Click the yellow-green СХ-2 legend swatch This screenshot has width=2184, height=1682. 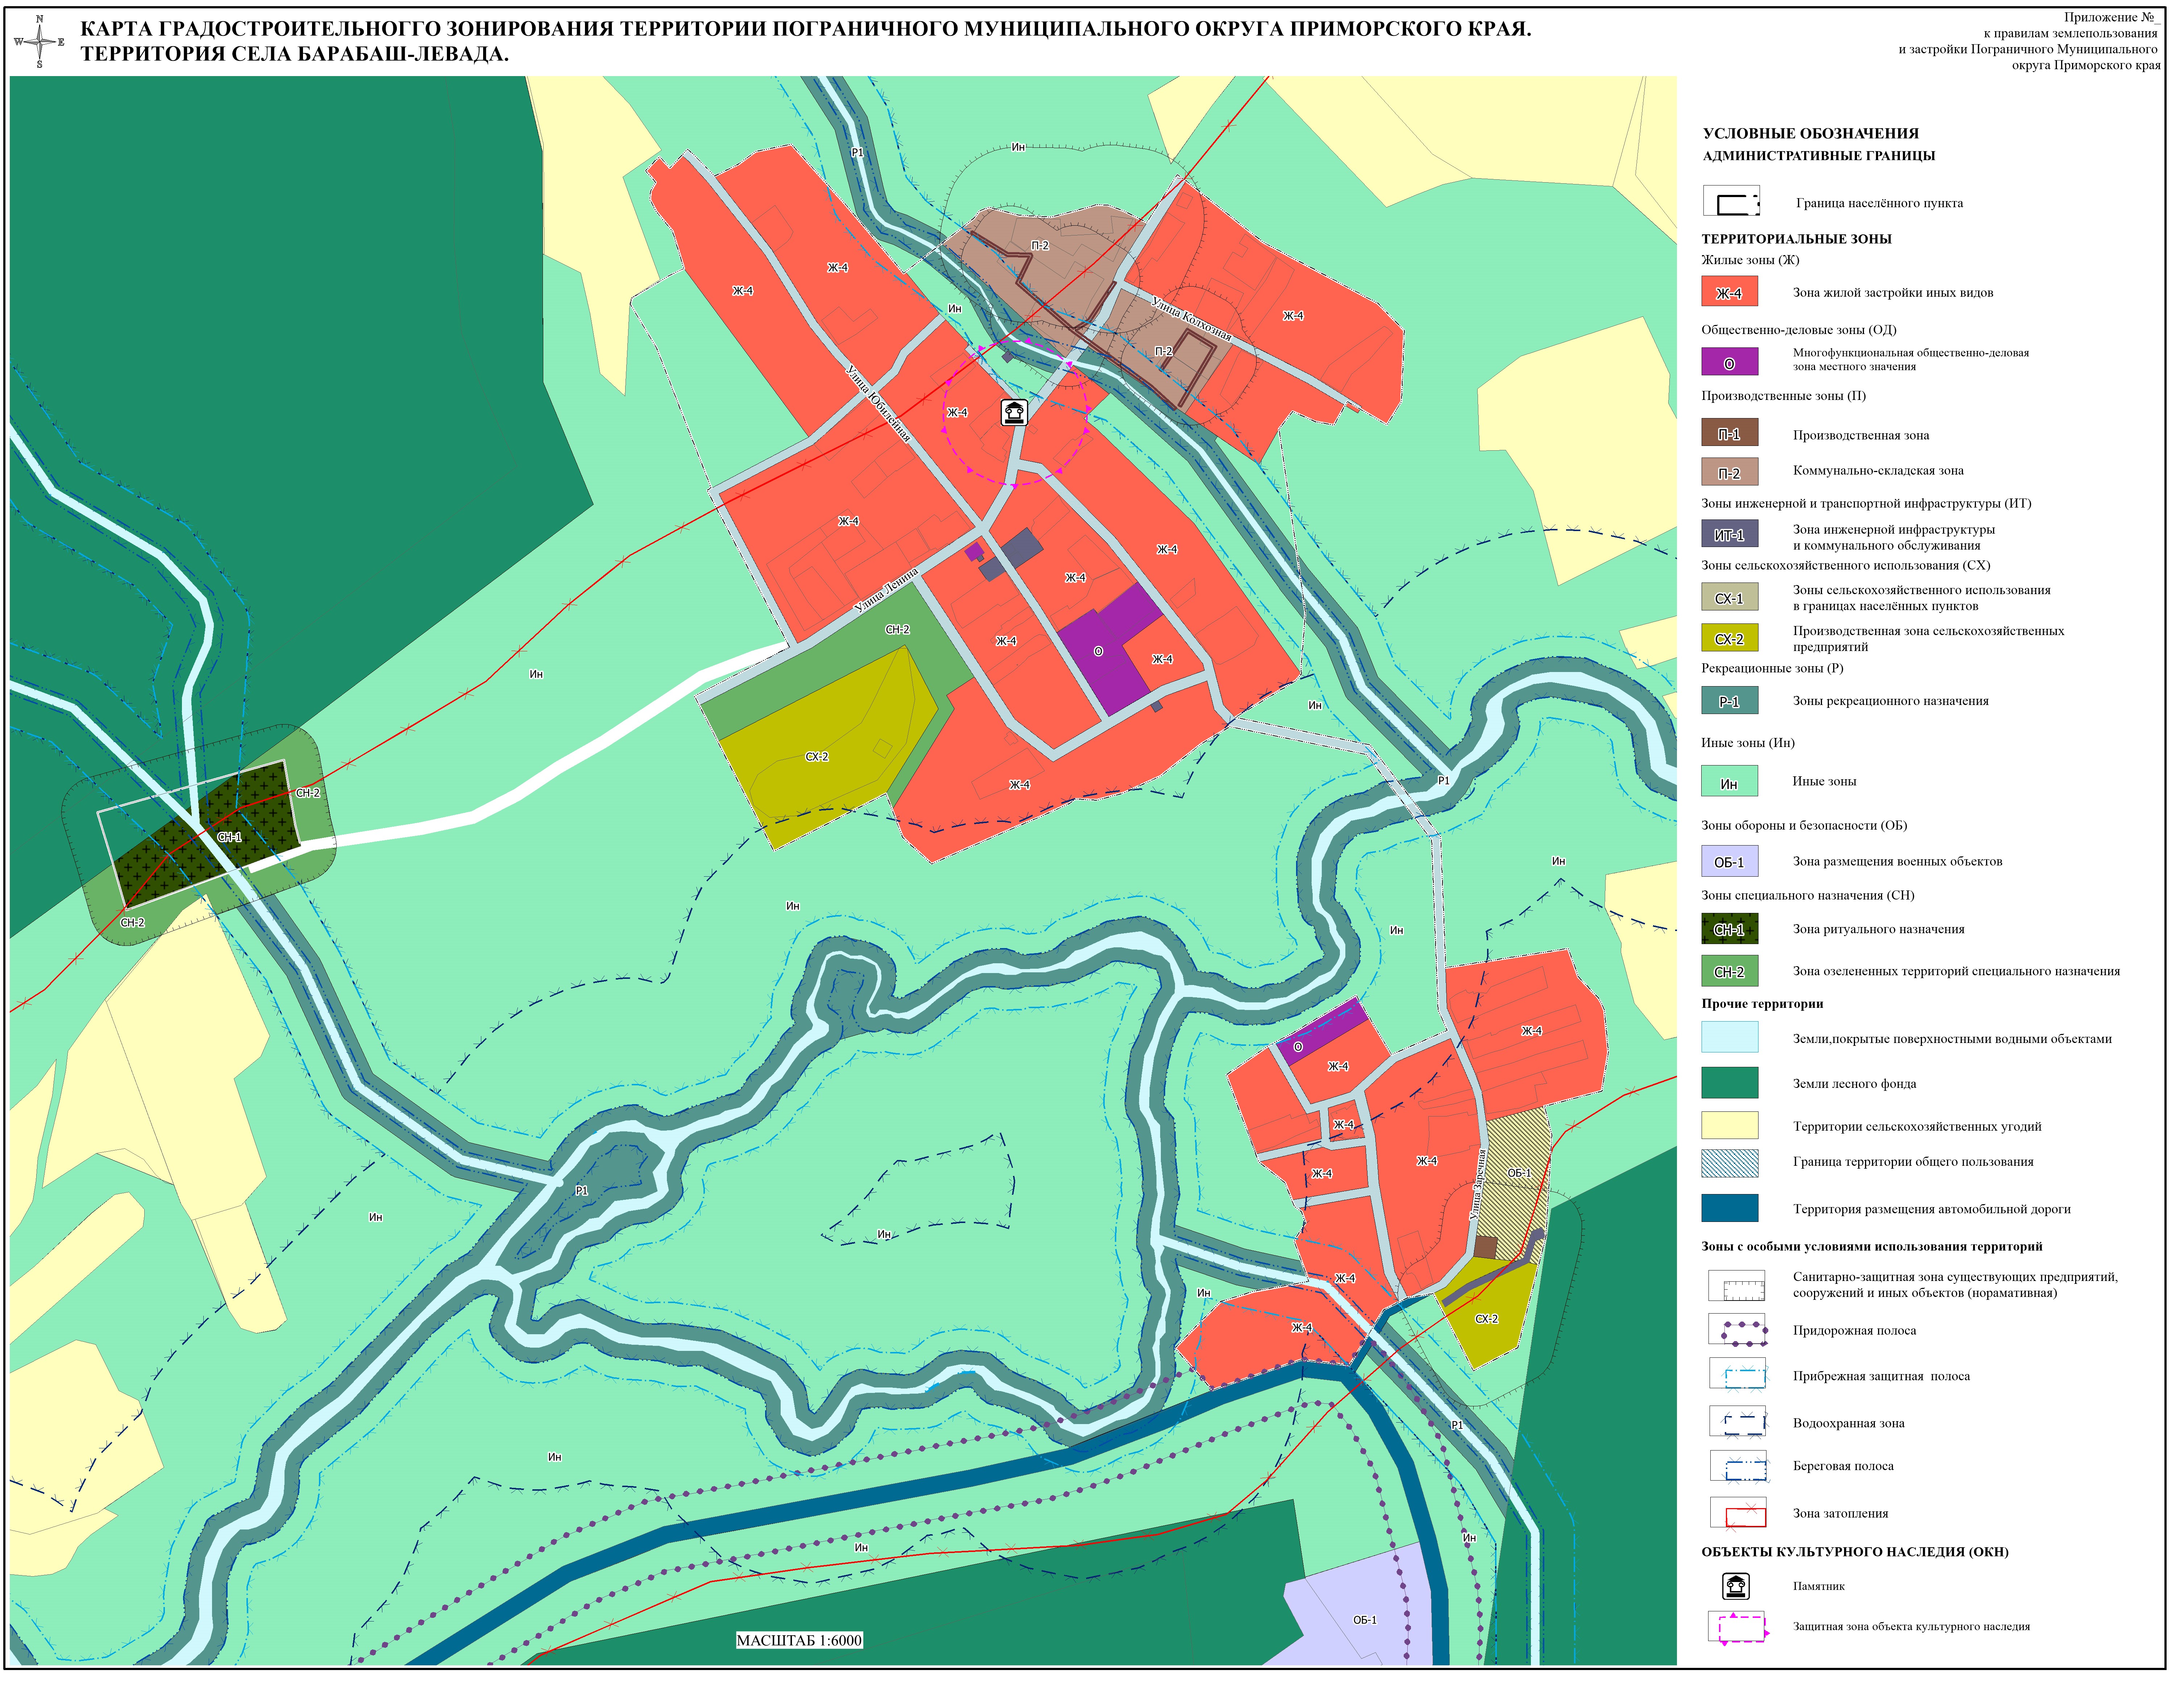(1730, 638)
